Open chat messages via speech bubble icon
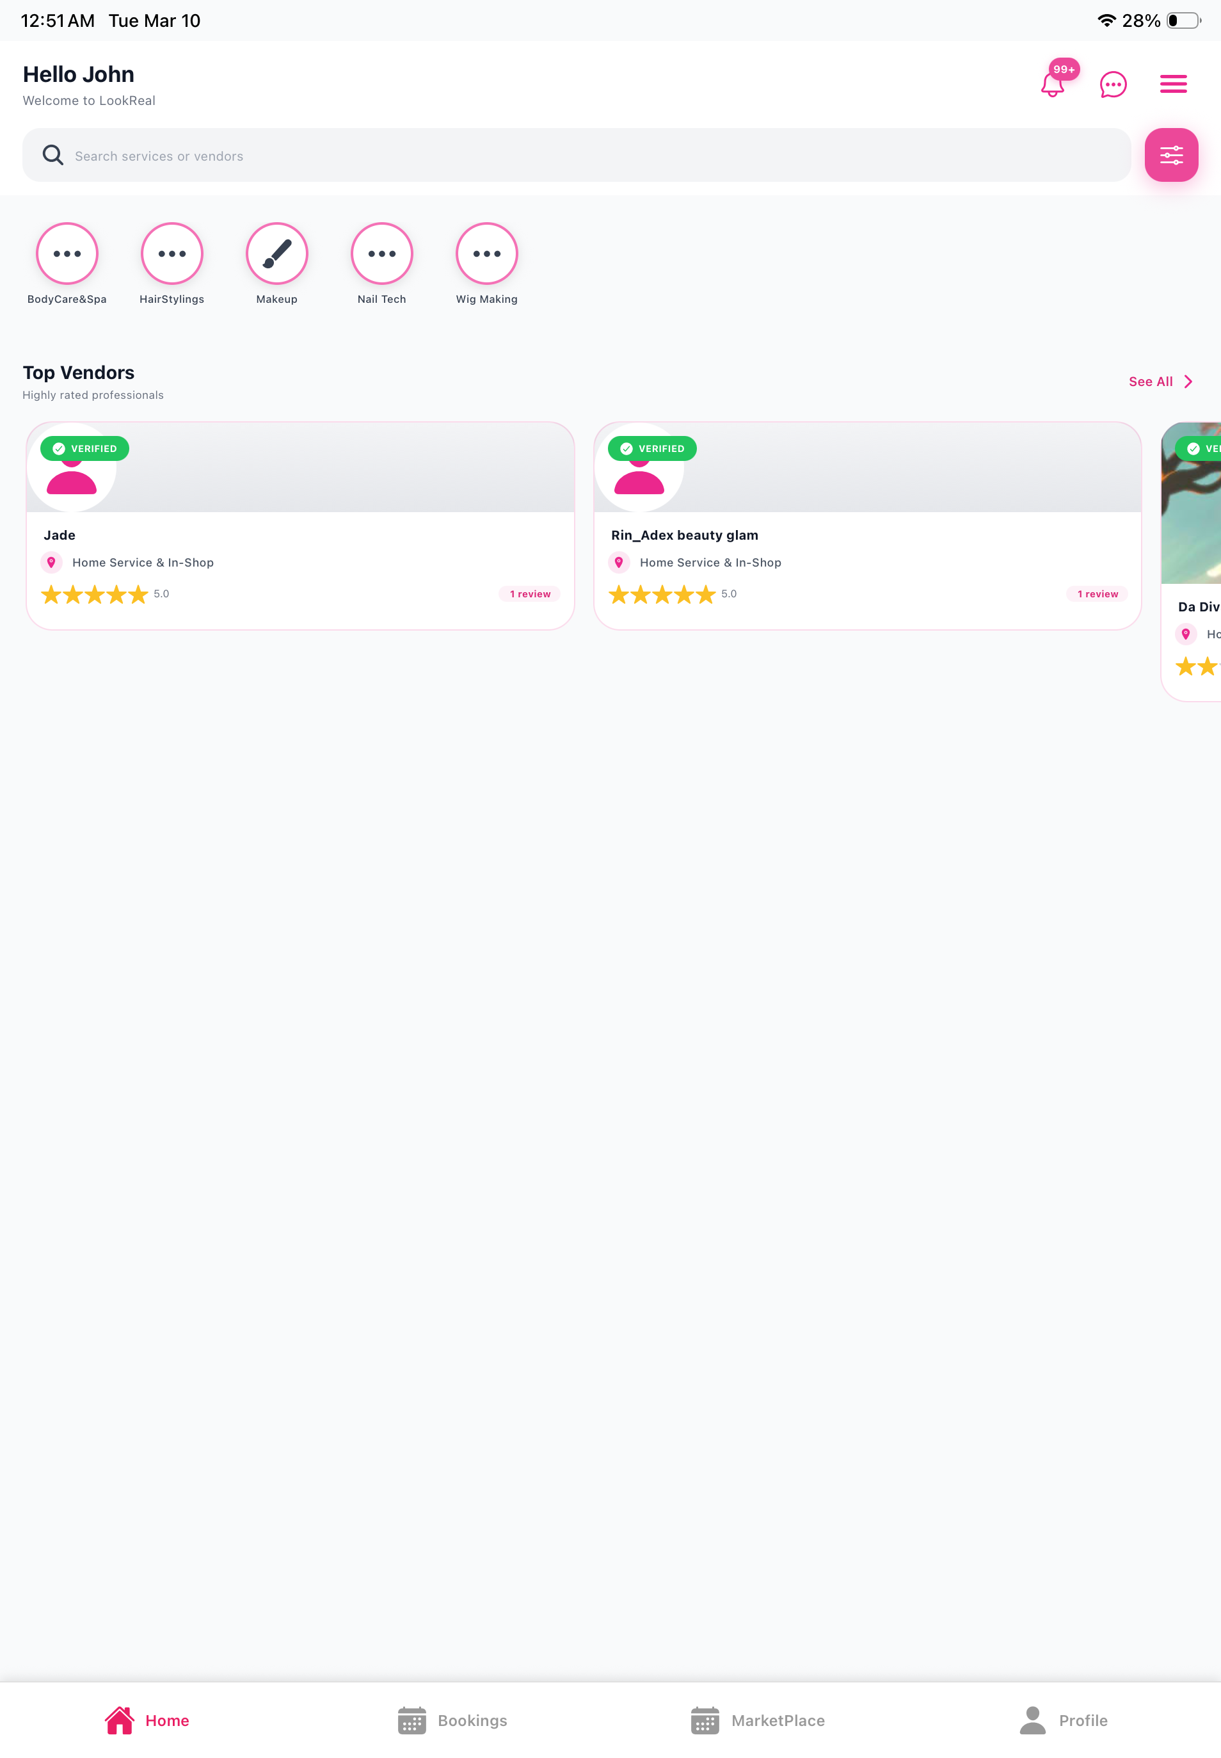The height and width of the screenshot is (1758, 1221). [1113, 85]
